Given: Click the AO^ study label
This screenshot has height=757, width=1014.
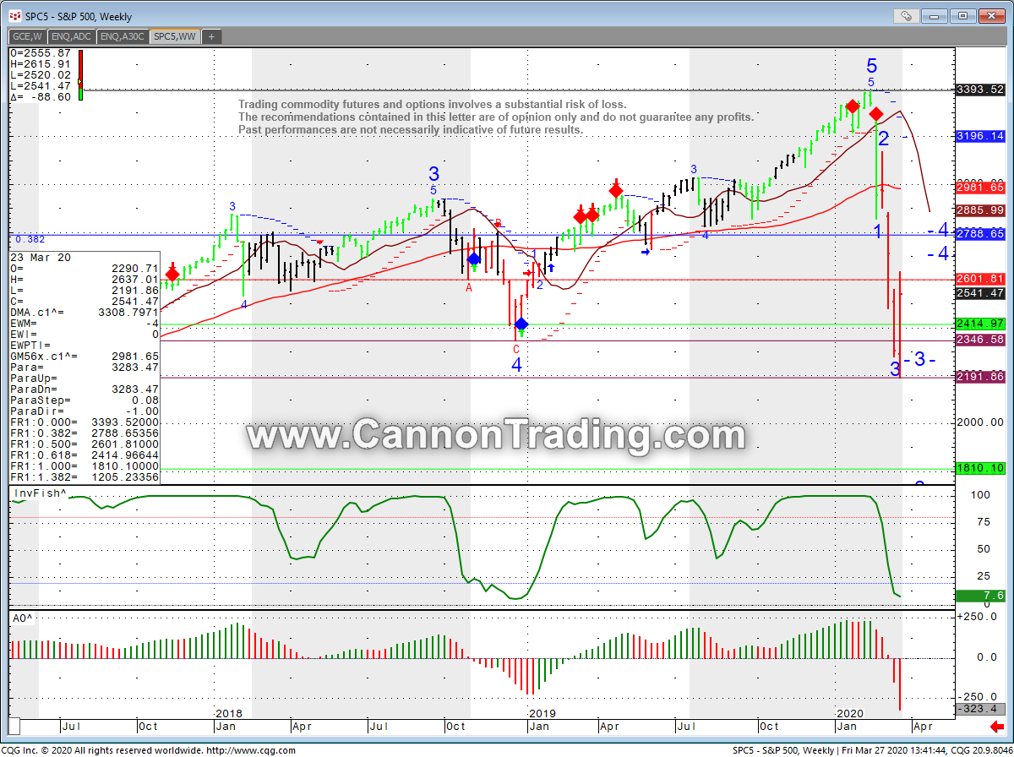Looking at the screenshot, I should click(22, 618).
